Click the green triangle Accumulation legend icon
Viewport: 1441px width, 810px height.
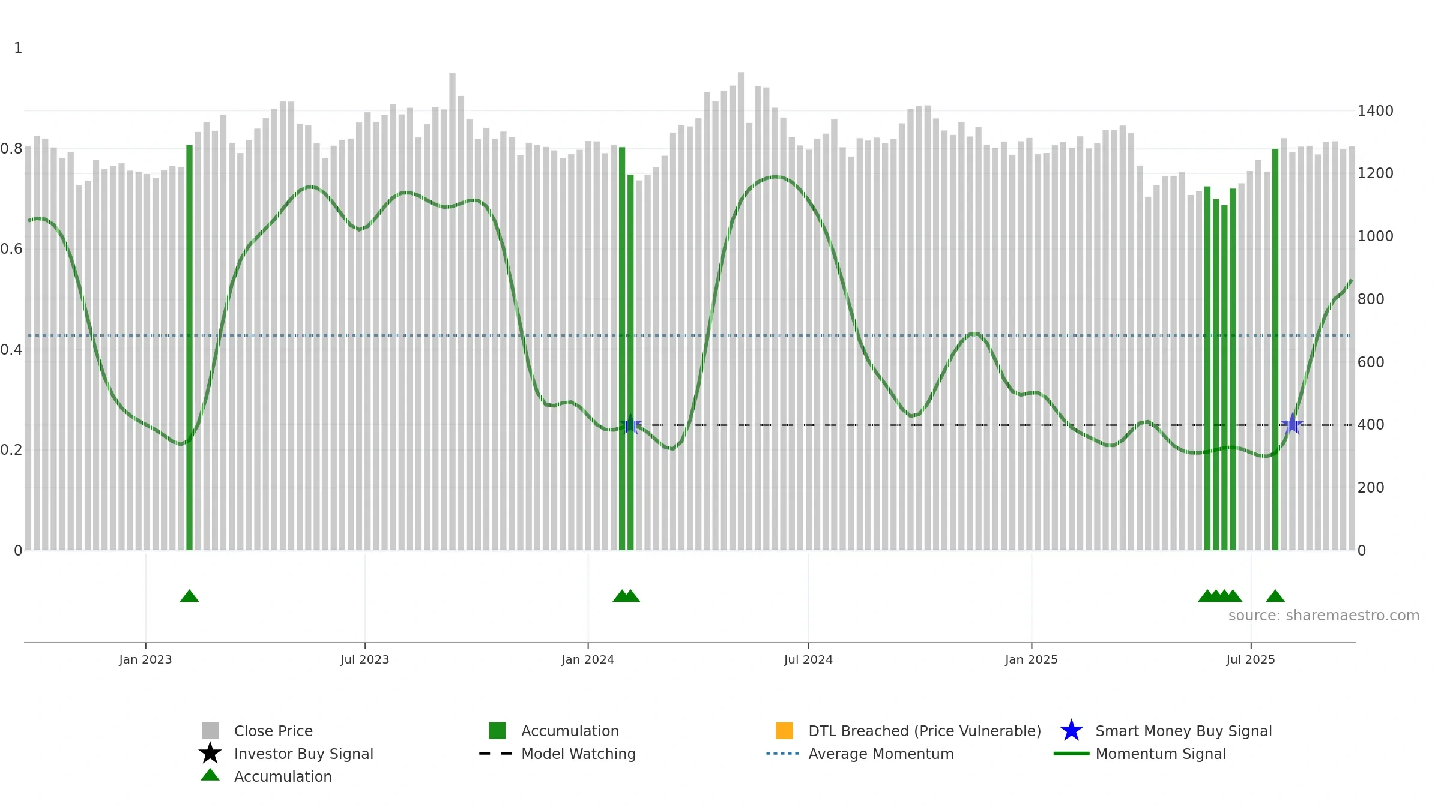(x=210, y=775)
